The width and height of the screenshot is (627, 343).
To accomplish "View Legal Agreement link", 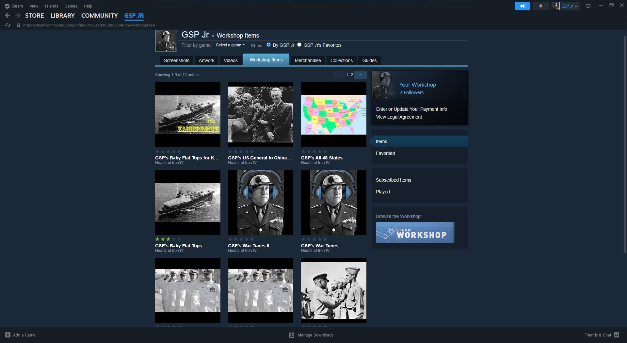I will [x=399, y=117].
